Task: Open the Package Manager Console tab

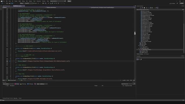Action: click(8, 98)
